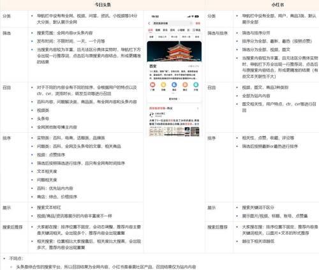The image size is (319, 270).
Task: Click the 今日头条 column header
Action: coord(103,4)
